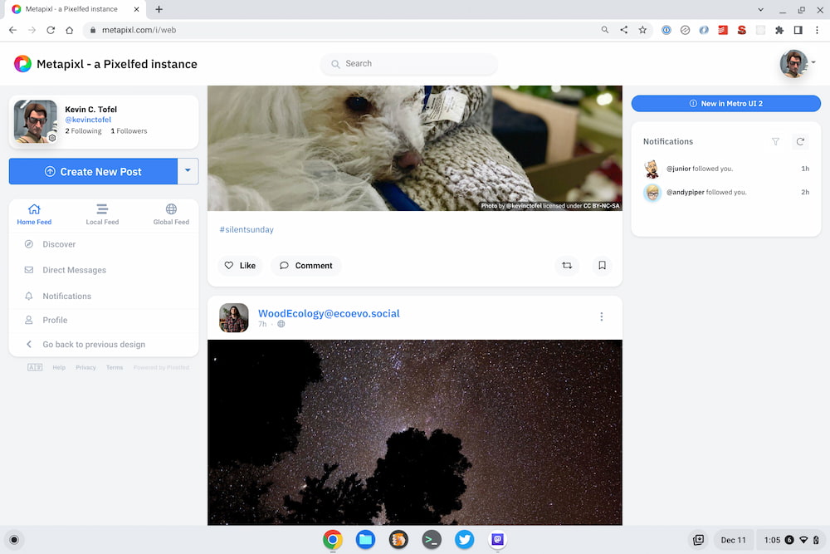Open the Mastodon app from shelf
The image size is (830, 554).
pyautogui.click(x=497, y=540)
